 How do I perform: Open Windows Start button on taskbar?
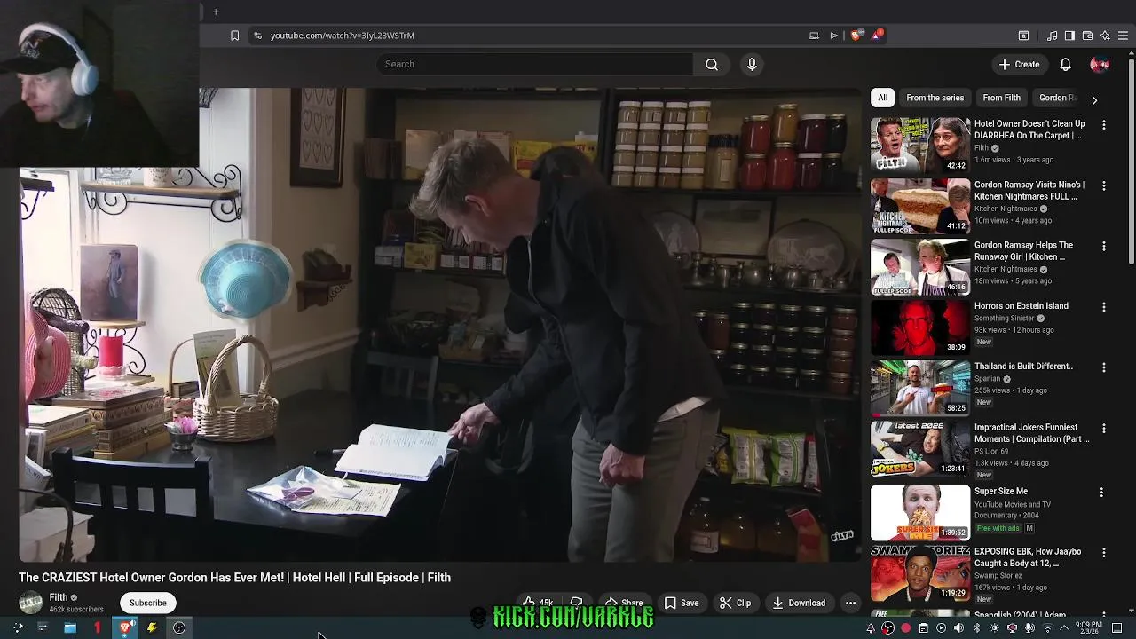click(17, 627)
